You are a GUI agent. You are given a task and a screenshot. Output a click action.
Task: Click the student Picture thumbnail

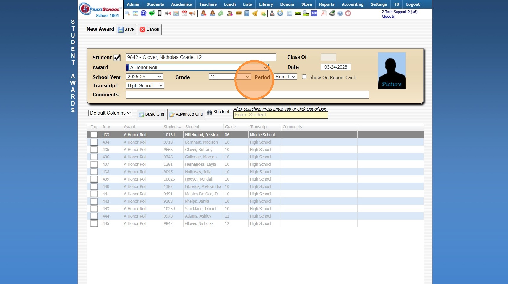tap(392, 71)
